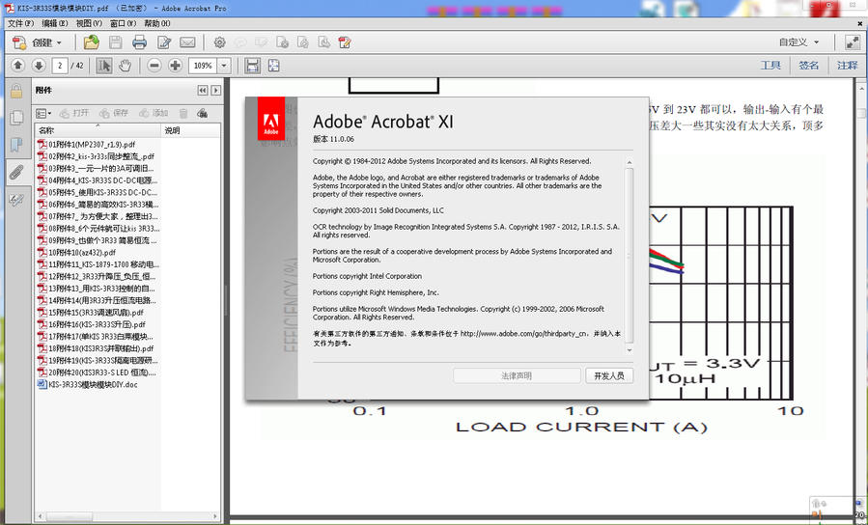Click the zoom out minus button
This screenshot has height=525, width=868.
click(154, 66)
